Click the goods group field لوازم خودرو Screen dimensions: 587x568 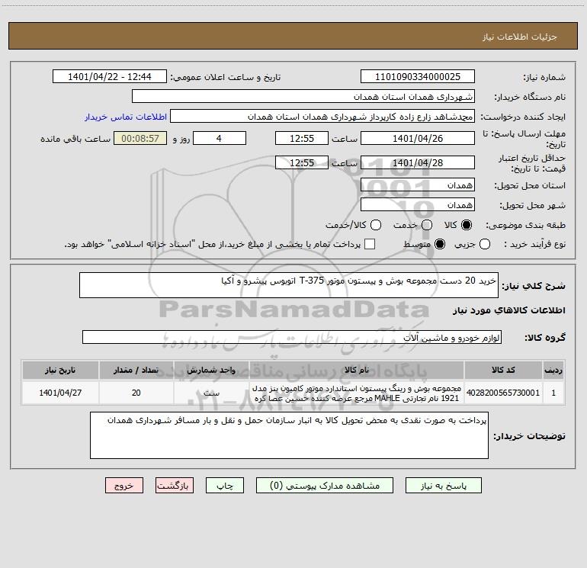pos(292,337)
